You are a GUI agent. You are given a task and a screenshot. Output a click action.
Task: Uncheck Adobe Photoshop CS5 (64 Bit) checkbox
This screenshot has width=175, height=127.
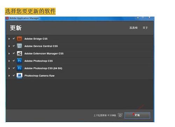(14, 68)
